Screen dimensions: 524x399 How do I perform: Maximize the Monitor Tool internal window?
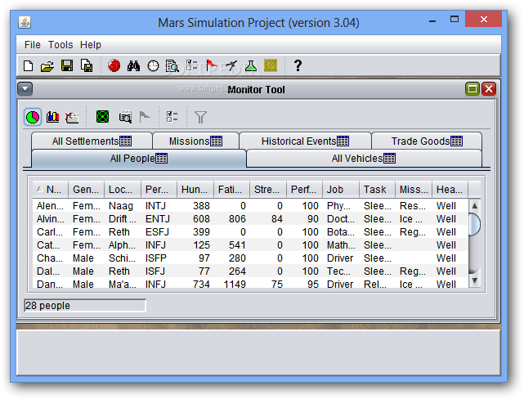[472, 89]
